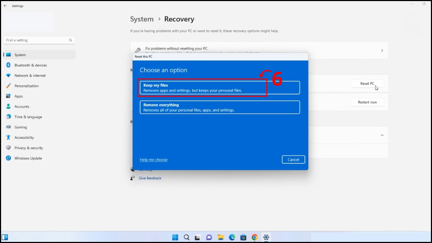Open Microsoft Store from the taskbar
This screenshot has height=243, width=432.
click(x=243, y=237)
